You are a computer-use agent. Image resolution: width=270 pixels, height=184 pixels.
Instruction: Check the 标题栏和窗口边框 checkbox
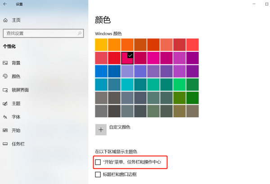point(98,174)
